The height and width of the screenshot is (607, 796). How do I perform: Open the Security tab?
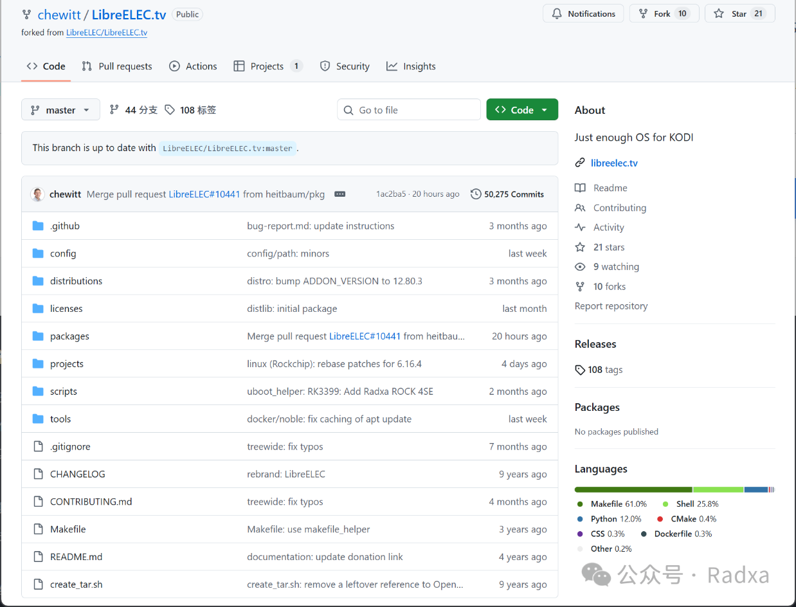(x=345, y=66)
